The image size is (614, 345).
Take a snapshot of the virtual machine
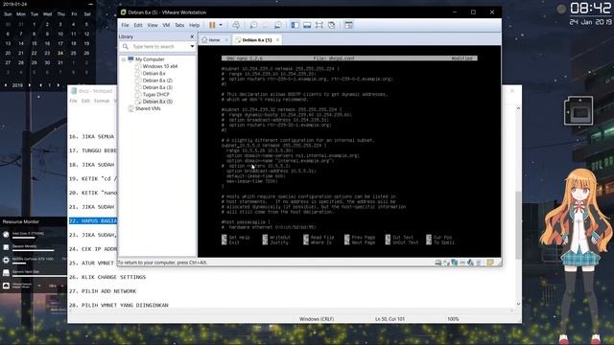coord(253,25)
